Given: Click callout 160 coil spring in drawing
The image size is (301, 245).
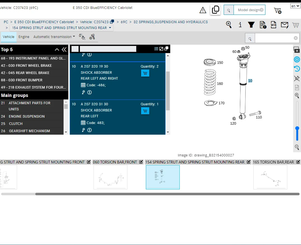Looking at the screenshot, I should (x=220, y=84).
